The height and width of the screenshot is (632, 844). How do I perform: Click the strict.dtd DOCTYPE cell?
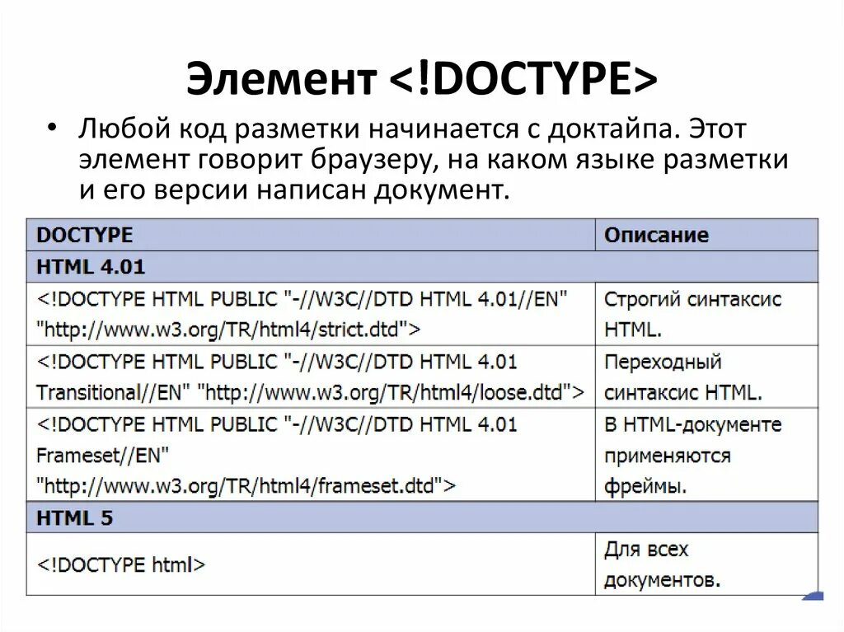pyautogui.click(x=311, y=314)
